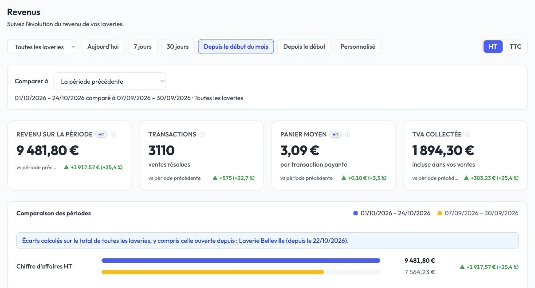This screenshot has width=535, height=288.
Task: Click the Chiffre d'affaires HT row label
Action: pos(44,266)
